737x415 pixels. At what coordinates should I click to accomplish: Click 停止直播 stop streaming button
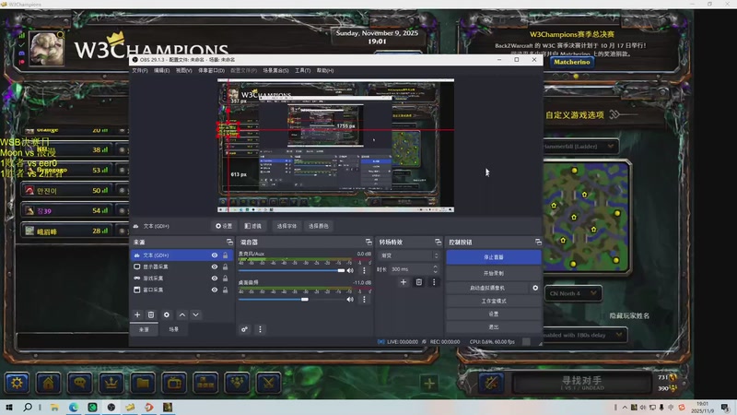pos(494,257)
